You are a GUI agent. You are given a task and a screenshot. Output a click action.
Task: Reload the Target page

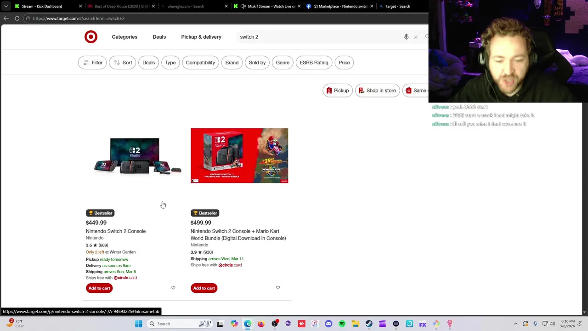17,18
